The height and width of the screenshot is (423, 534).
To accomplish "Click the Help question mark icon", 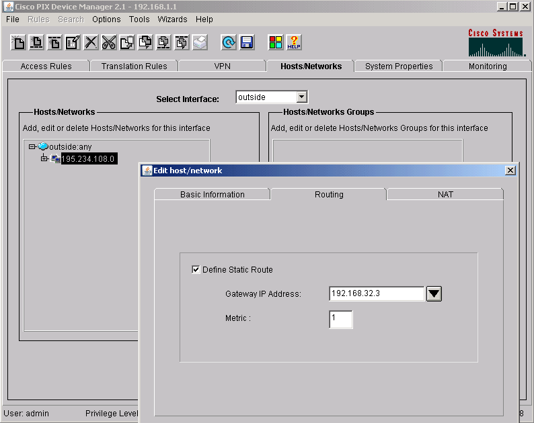I will click(x=294, y=42).
